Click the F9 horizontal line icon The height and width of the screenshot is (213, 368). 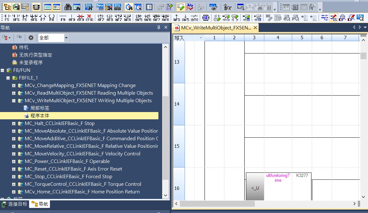click(x=63, y=17)
